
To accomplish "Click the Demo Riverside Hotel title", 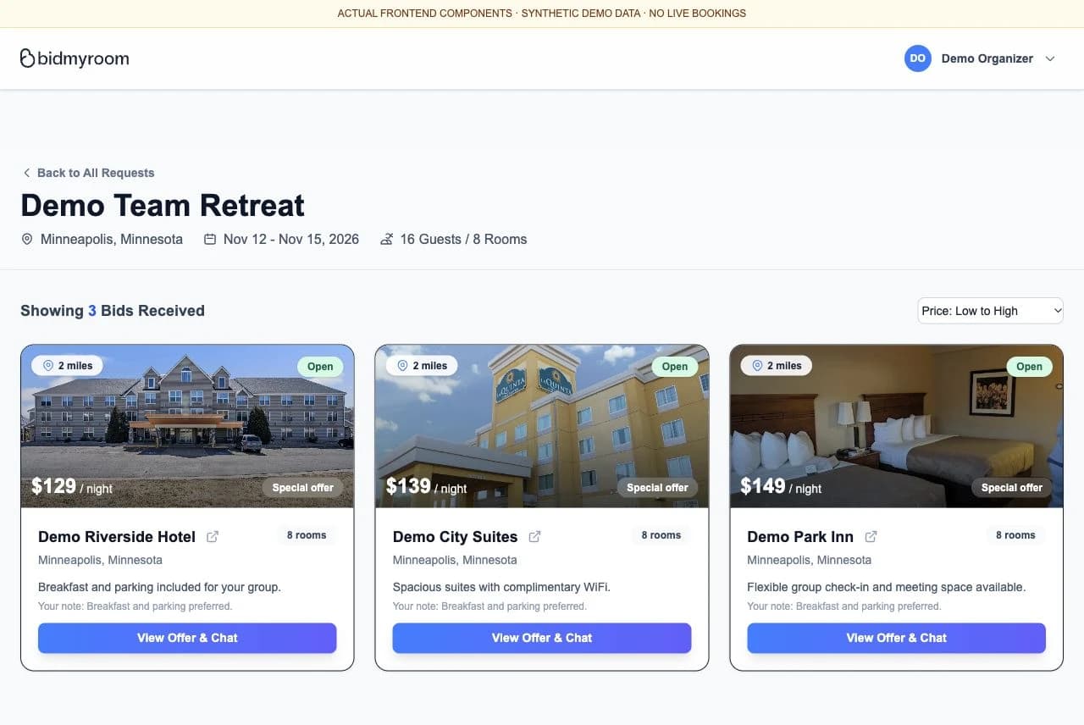I will point(117,537).
